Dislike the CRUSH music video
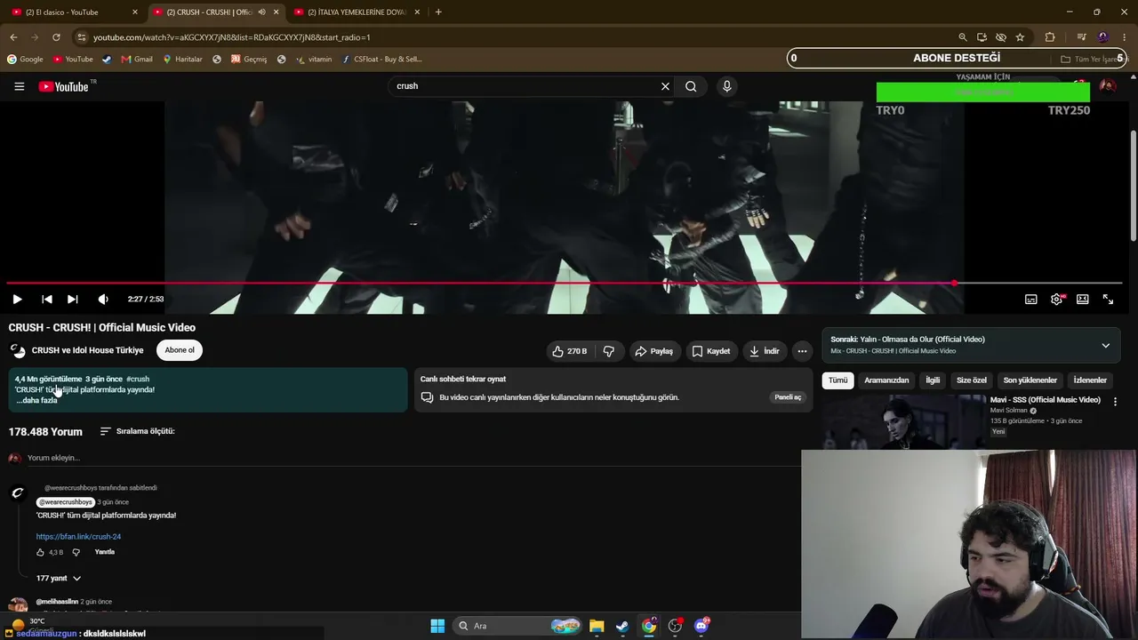This screenshot has height=640, width=1138. (x=609, y=351)
